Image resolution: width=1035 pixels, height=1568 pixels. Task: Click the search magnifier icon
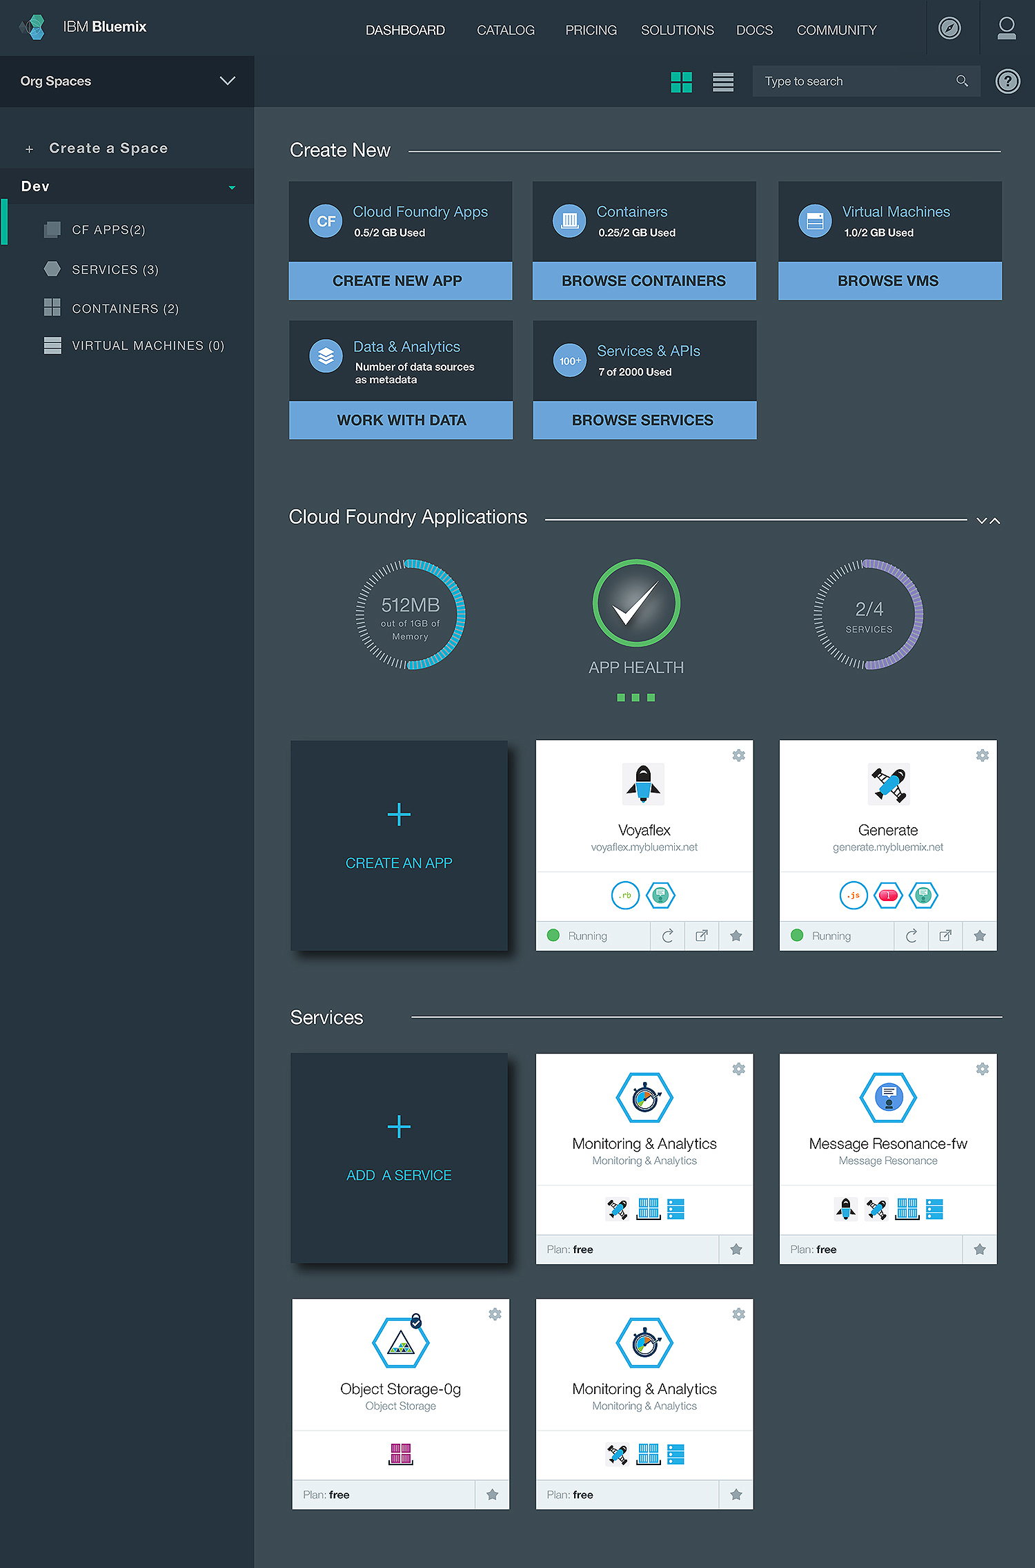[x=962, y=81]
